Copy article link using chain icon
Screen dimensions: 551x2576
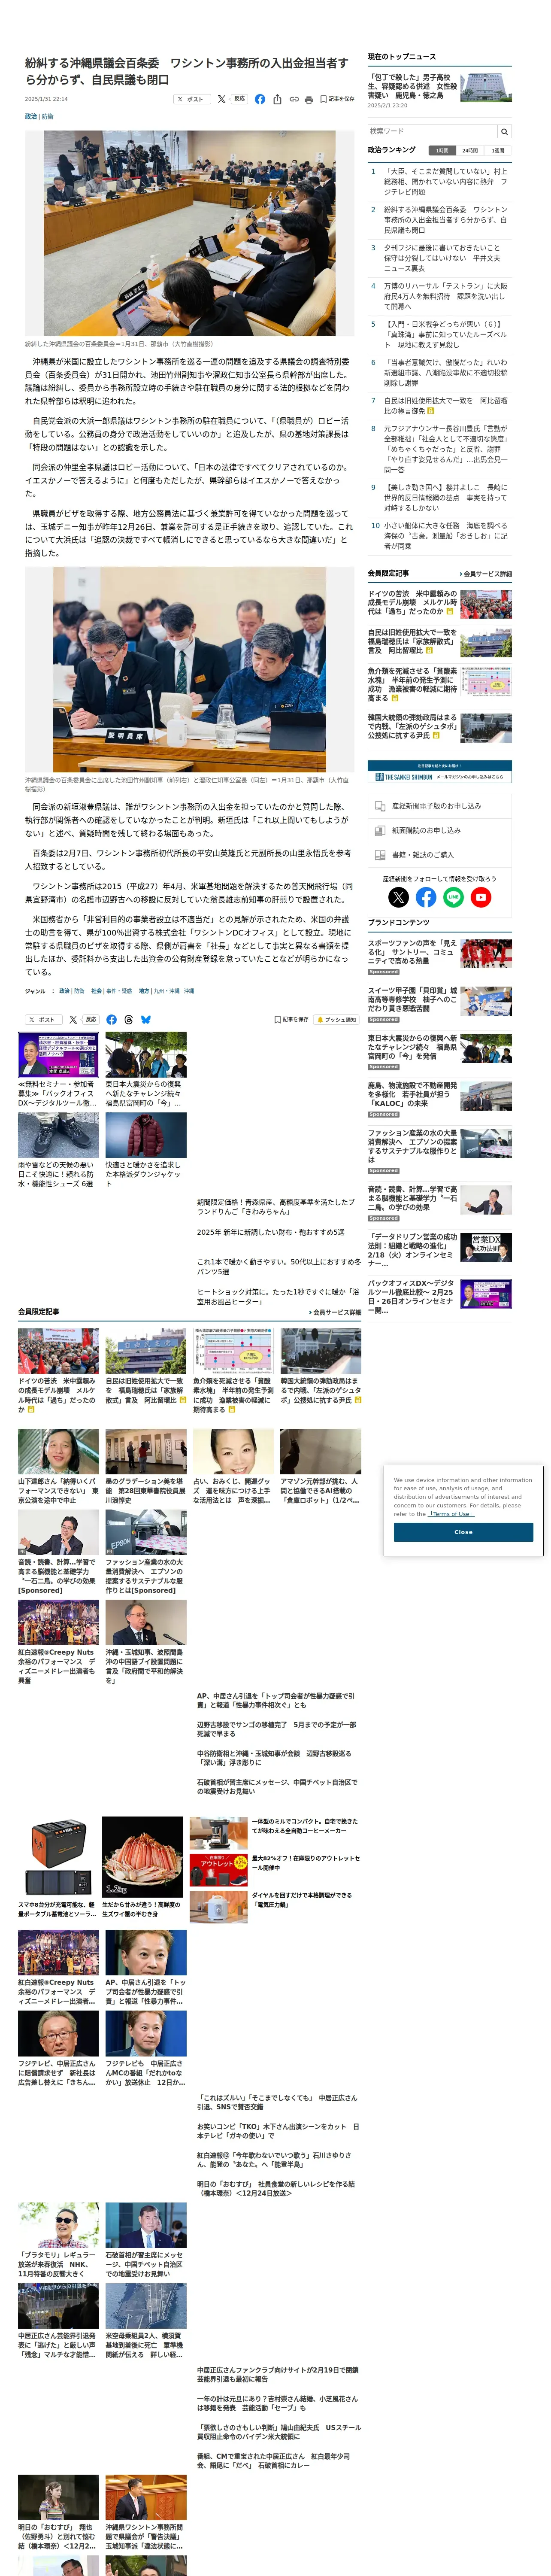[294, 99]
